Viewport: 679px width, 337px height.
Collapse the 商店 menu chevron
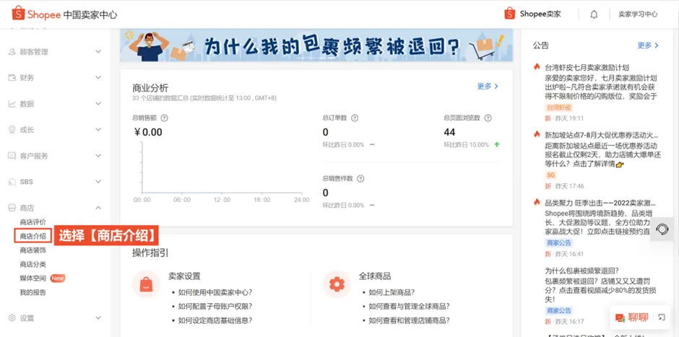pos(98,208)
